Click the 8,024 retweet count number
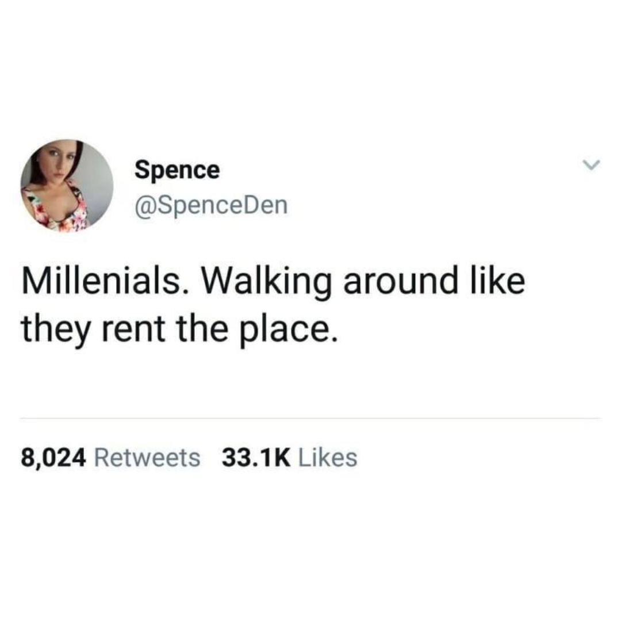Image resolution: width=621 pixels, height=621 pixels. point(53,458)
